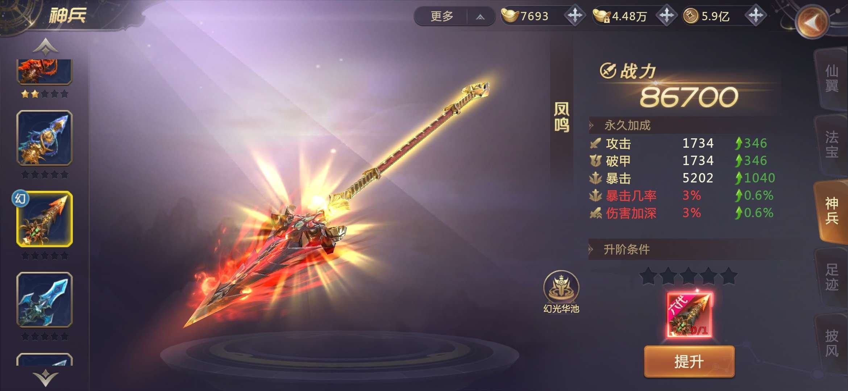The image size is (848, 391).
Task: Tap the blue 幻 badge on the selected weapon
Action: (x=20, y=198)
